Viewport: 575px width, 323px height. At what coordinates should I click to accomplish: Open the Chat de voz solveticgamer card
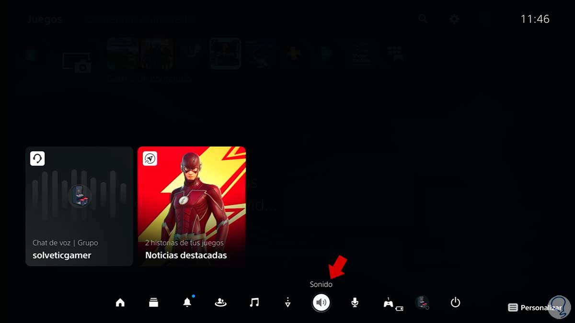click(x=79, y=206)
